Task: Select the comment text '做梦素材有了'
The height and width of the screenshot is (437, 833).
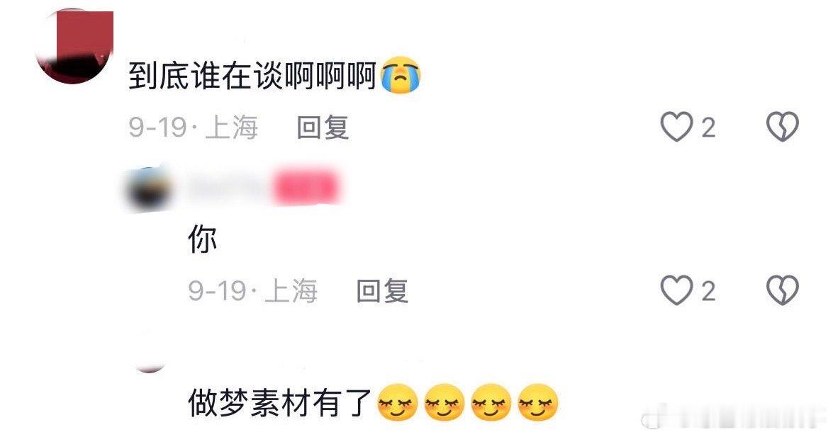Action: pos(280,402)
